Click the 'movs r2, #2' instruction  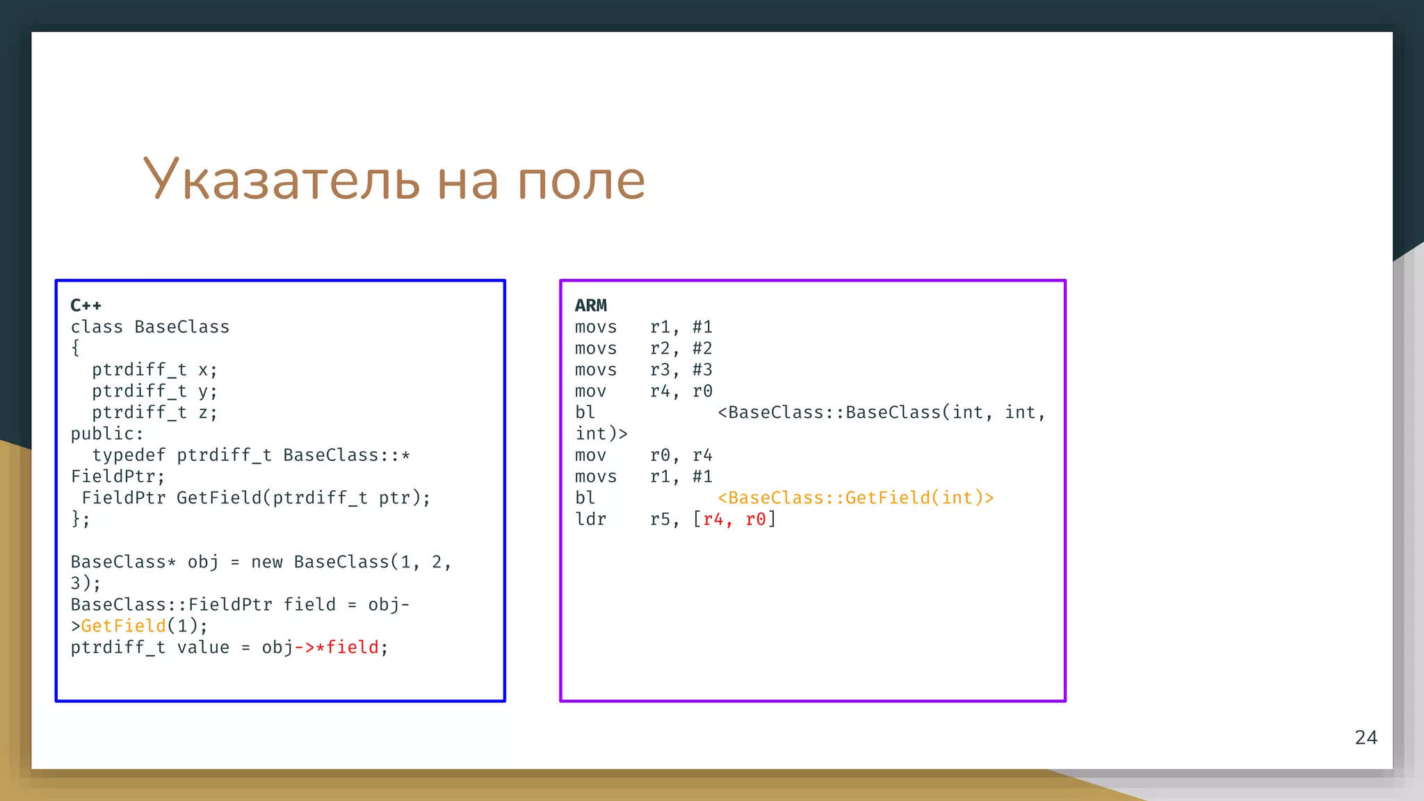(644, 348)
